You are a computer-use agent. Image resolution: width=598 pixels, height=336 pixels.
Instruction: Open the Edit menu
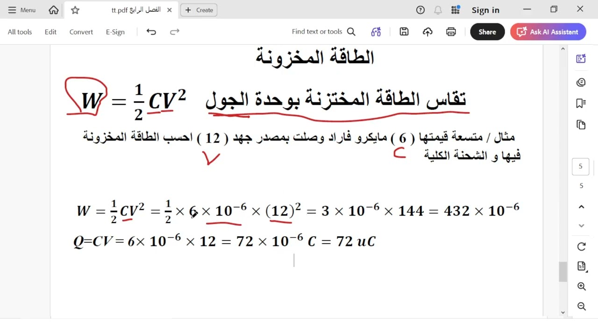(x=50, y=32)
